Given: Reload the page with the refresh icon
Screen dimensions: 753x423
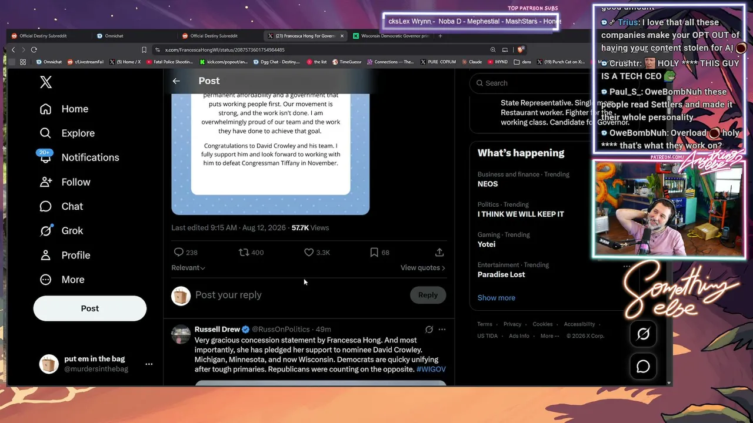Looking at the screenshot, I should pyautogui.click(x=34, y=50).
